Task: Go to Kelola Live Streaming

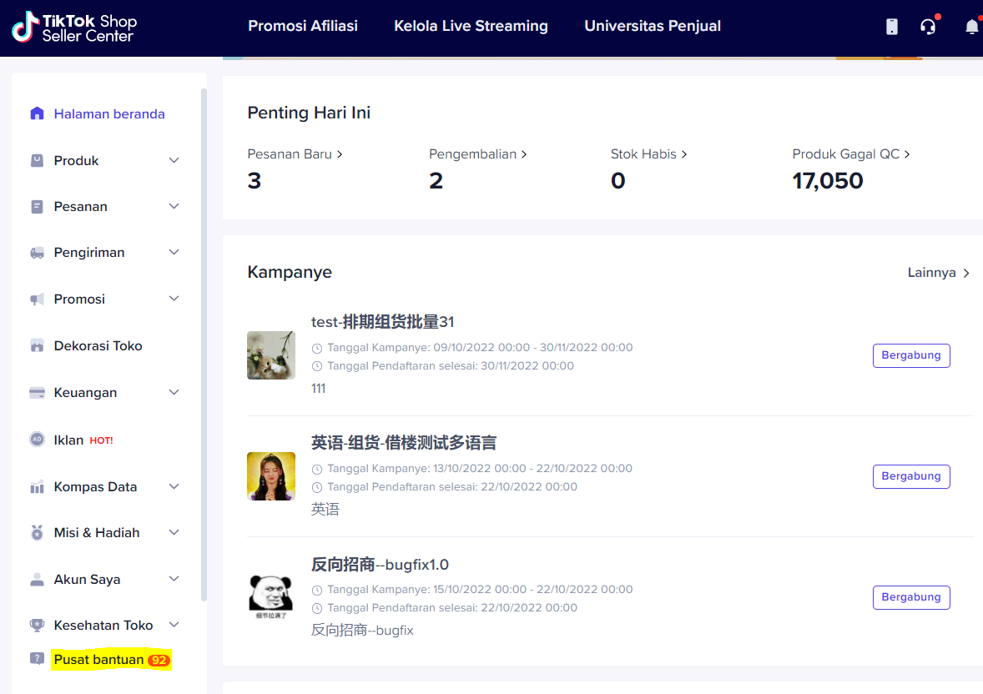Action: [x=471, y=26]
